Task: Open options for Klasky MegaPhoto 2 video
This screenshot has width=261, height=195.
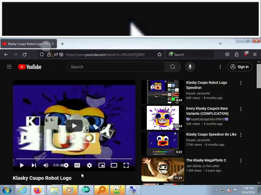Action: click(241, 161)
